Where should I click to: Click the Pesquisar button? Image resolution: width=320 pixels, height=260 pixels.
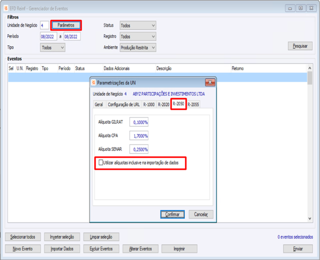[x=300, y=46]
